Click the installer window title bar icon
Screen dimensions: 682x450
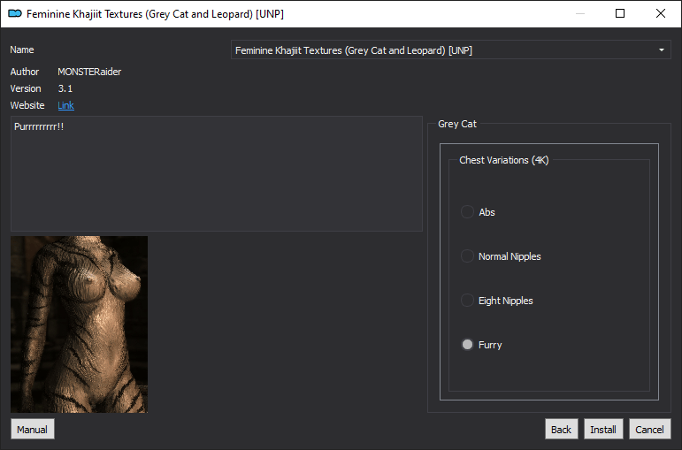point(15,14)
